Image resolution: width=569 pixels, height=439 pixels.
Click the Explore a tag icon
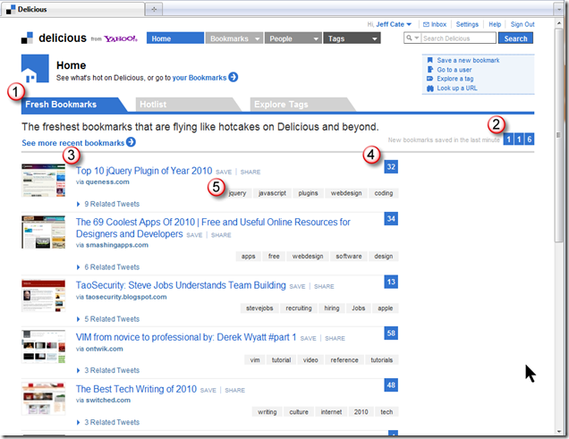point(430,79)
